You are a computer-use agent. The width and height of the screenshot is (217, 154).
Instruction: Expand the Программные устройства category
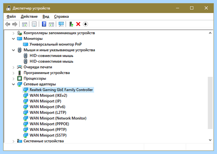click(x=13, y=73)
